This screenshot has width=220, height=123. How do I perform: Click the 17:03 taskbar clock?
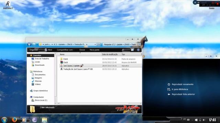212,120
